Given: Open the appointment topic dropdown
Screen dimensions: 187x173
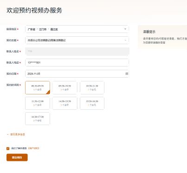Looking at the screenshot, I should [x=77, y=40].
